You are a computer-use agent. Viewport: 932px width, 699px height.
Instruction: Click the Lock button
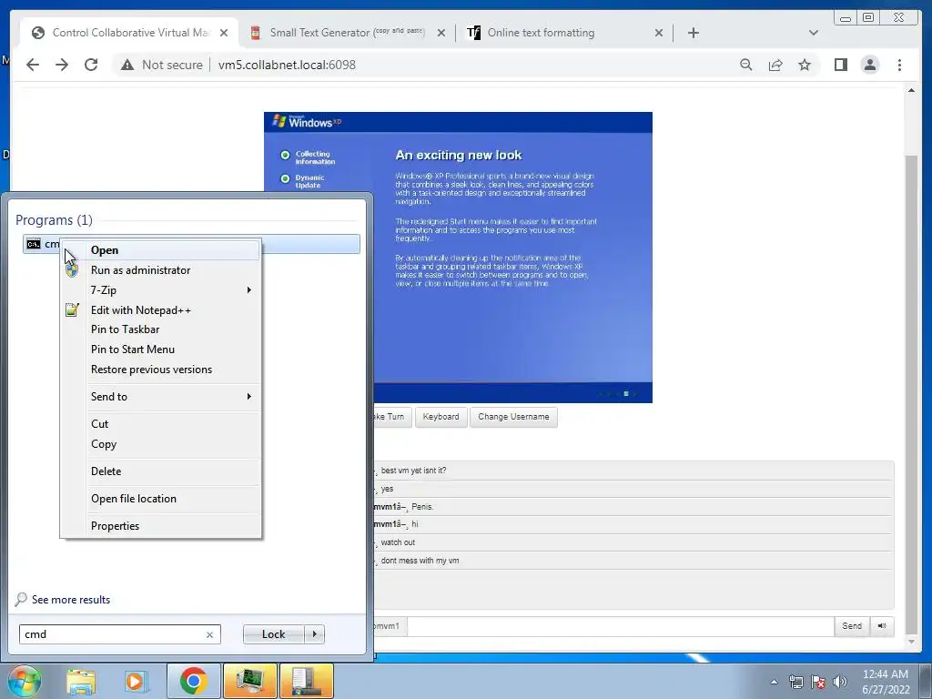click(273, 634)
